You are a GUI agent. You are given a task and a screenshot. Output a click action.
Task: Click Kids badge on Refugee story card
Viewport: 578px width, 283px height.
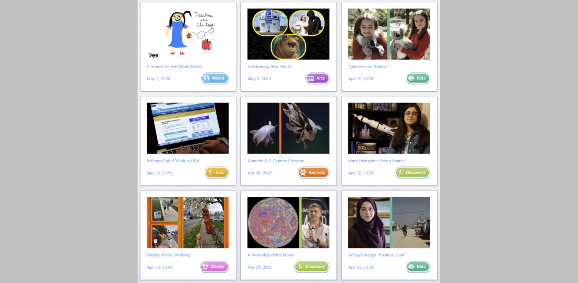418,267
